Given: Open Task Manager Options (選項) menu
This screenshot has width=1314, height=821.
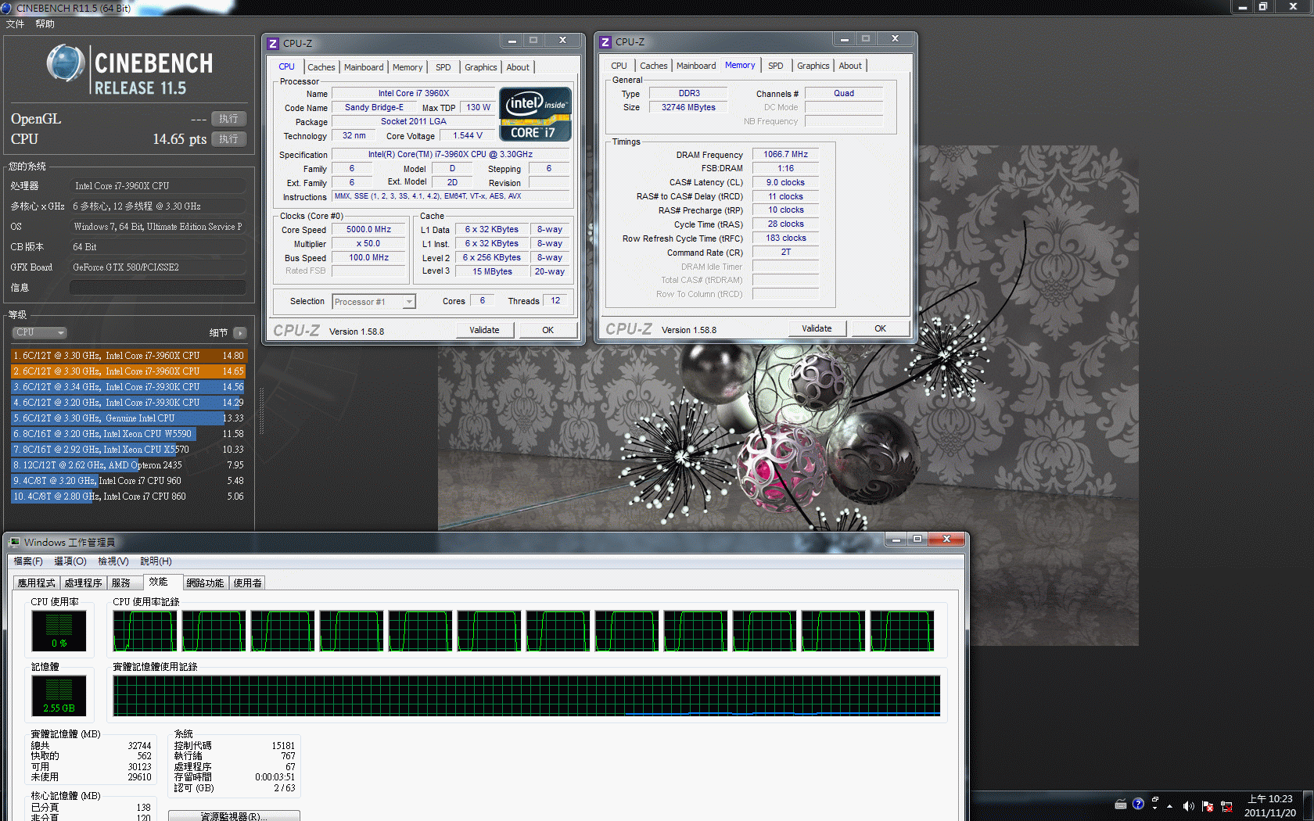Looking at the screenshot, I should [x=70, y=561].
